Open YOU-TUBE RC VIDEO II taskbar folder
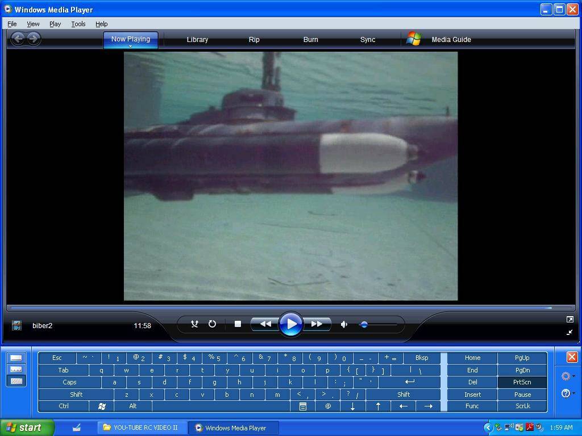Viewport: 582px width, 436px height. coord(141,427)
